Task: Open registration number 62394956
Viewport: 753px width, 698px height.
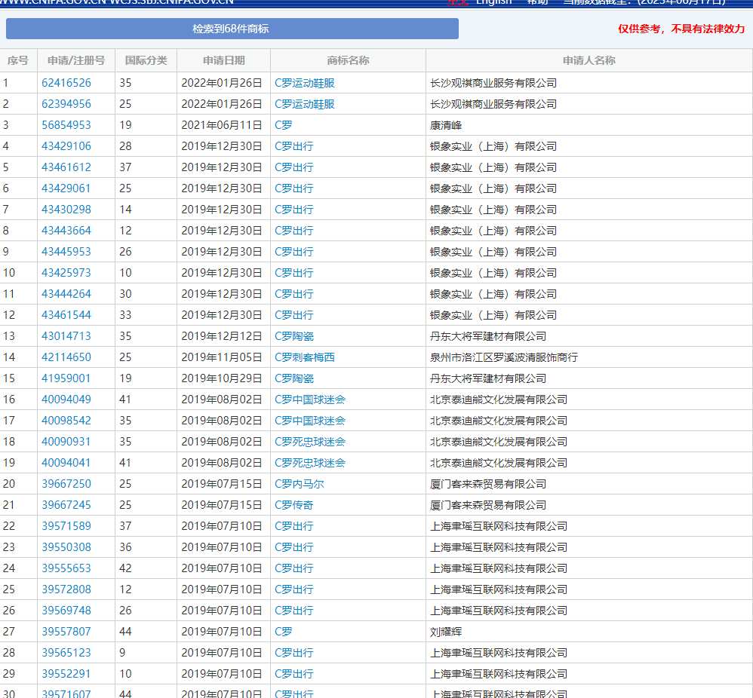Action: point(66,104)
